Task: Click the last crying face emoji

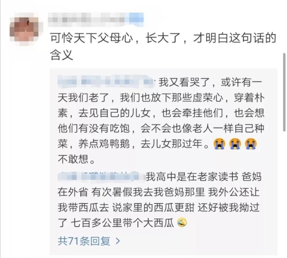Action: pyautogui.click(x=251, y=144)
